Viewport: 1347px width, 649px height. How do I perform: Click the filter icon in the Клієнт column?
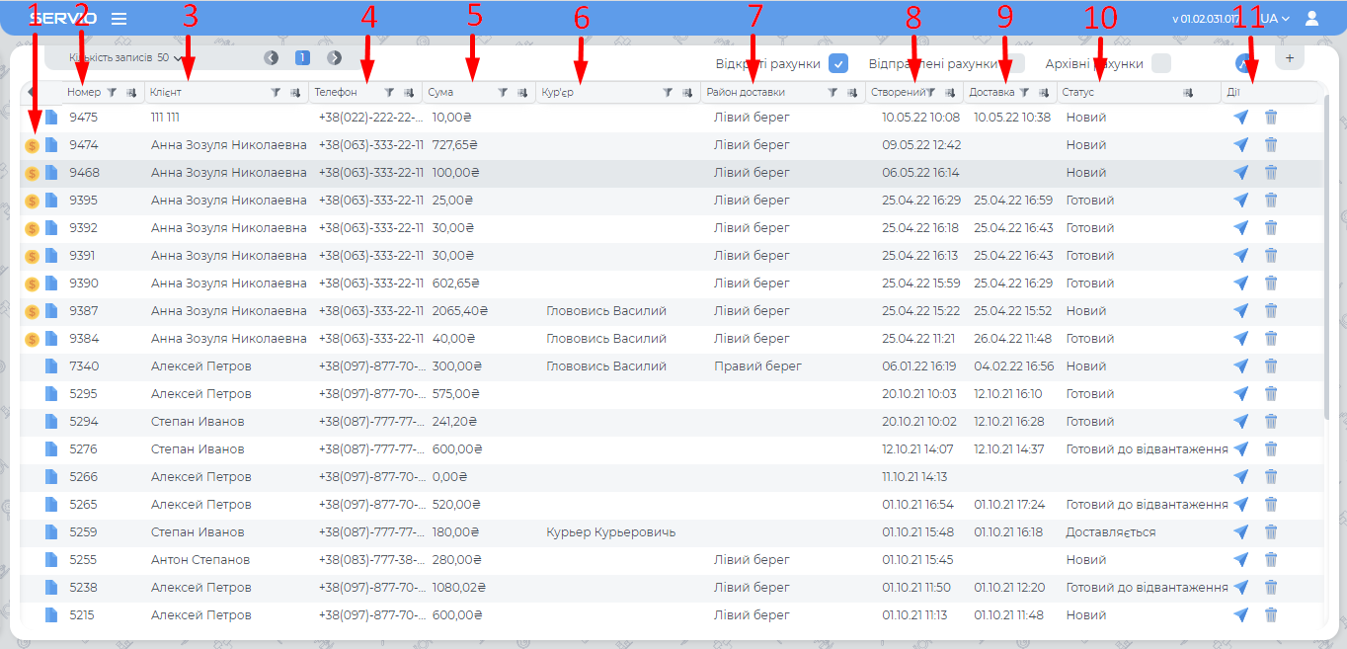coord(277,93)
